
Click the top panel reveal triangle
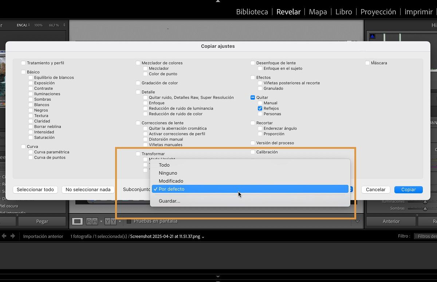tap(217, 1)
